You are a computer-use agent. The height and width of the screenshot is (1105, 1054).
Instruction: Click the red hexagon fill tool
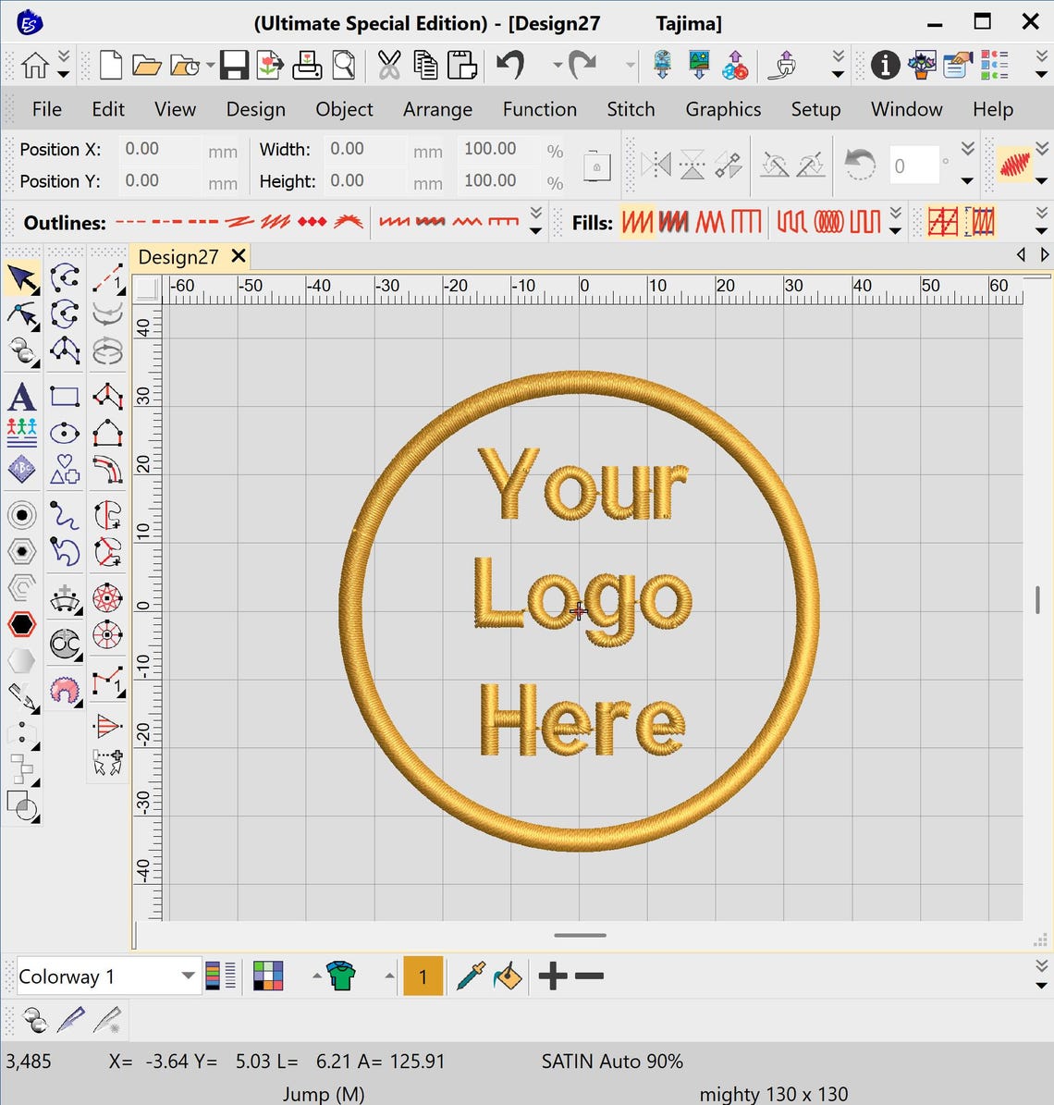[22, 623]
